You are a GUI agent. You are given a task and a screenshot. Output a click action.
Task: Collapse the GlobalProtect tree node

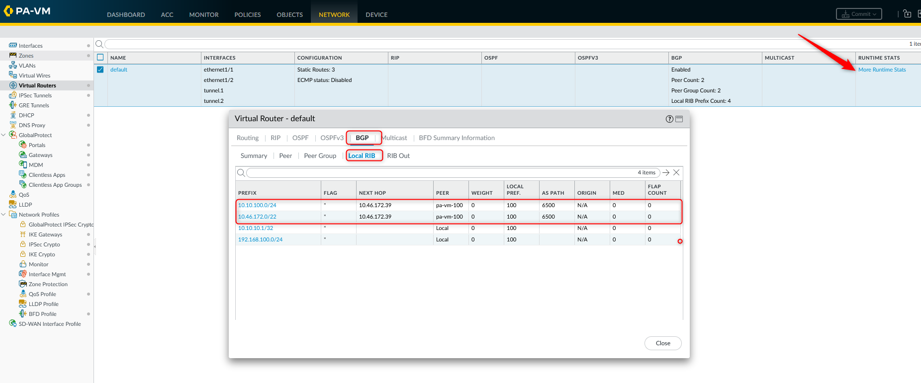click(4, 135)
